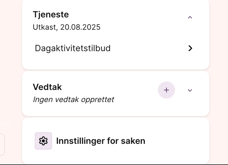Select the Dagaktivitetstilbud service row
The width and height of the screenshot is (228, 165).
[x=73, y=48]
